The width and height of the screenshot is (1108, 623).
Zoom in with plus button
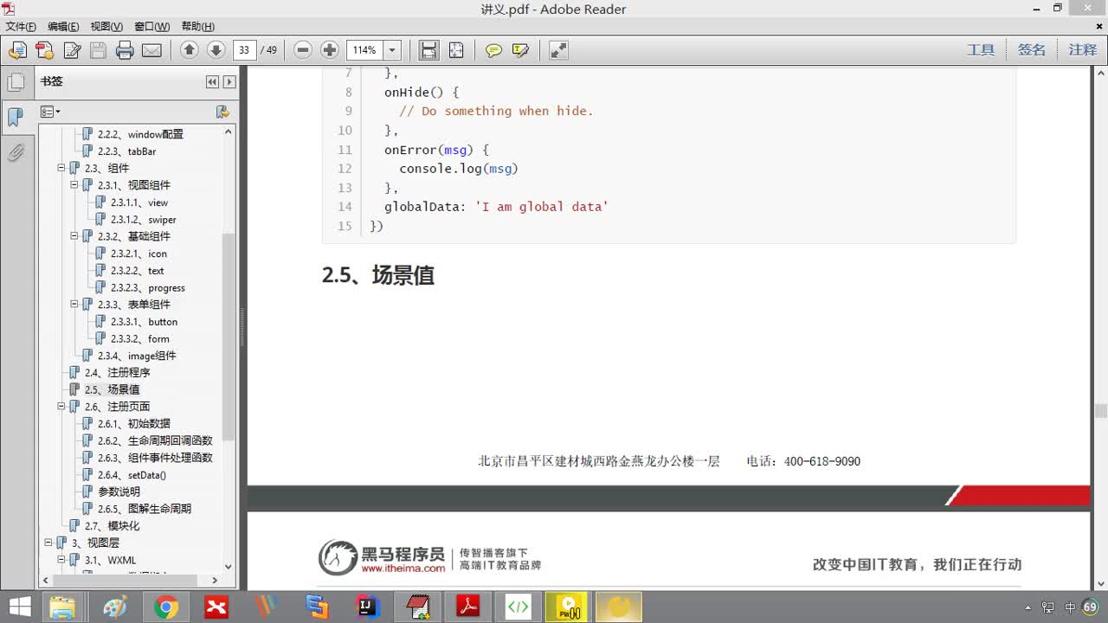click(330, 50)
